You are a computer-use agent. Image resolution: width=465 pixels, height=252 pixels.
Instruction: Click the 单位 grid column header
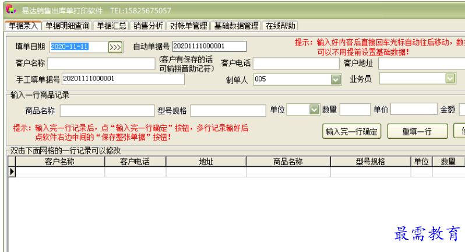click(x=421, y=162)
